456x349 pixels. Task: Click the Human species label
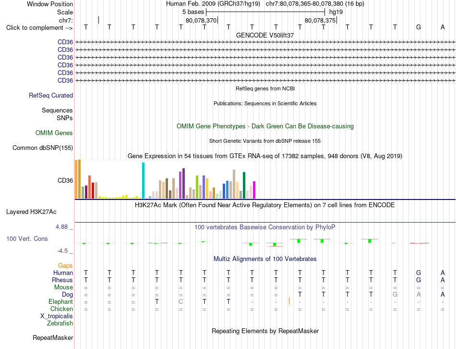tap(63, 273)
